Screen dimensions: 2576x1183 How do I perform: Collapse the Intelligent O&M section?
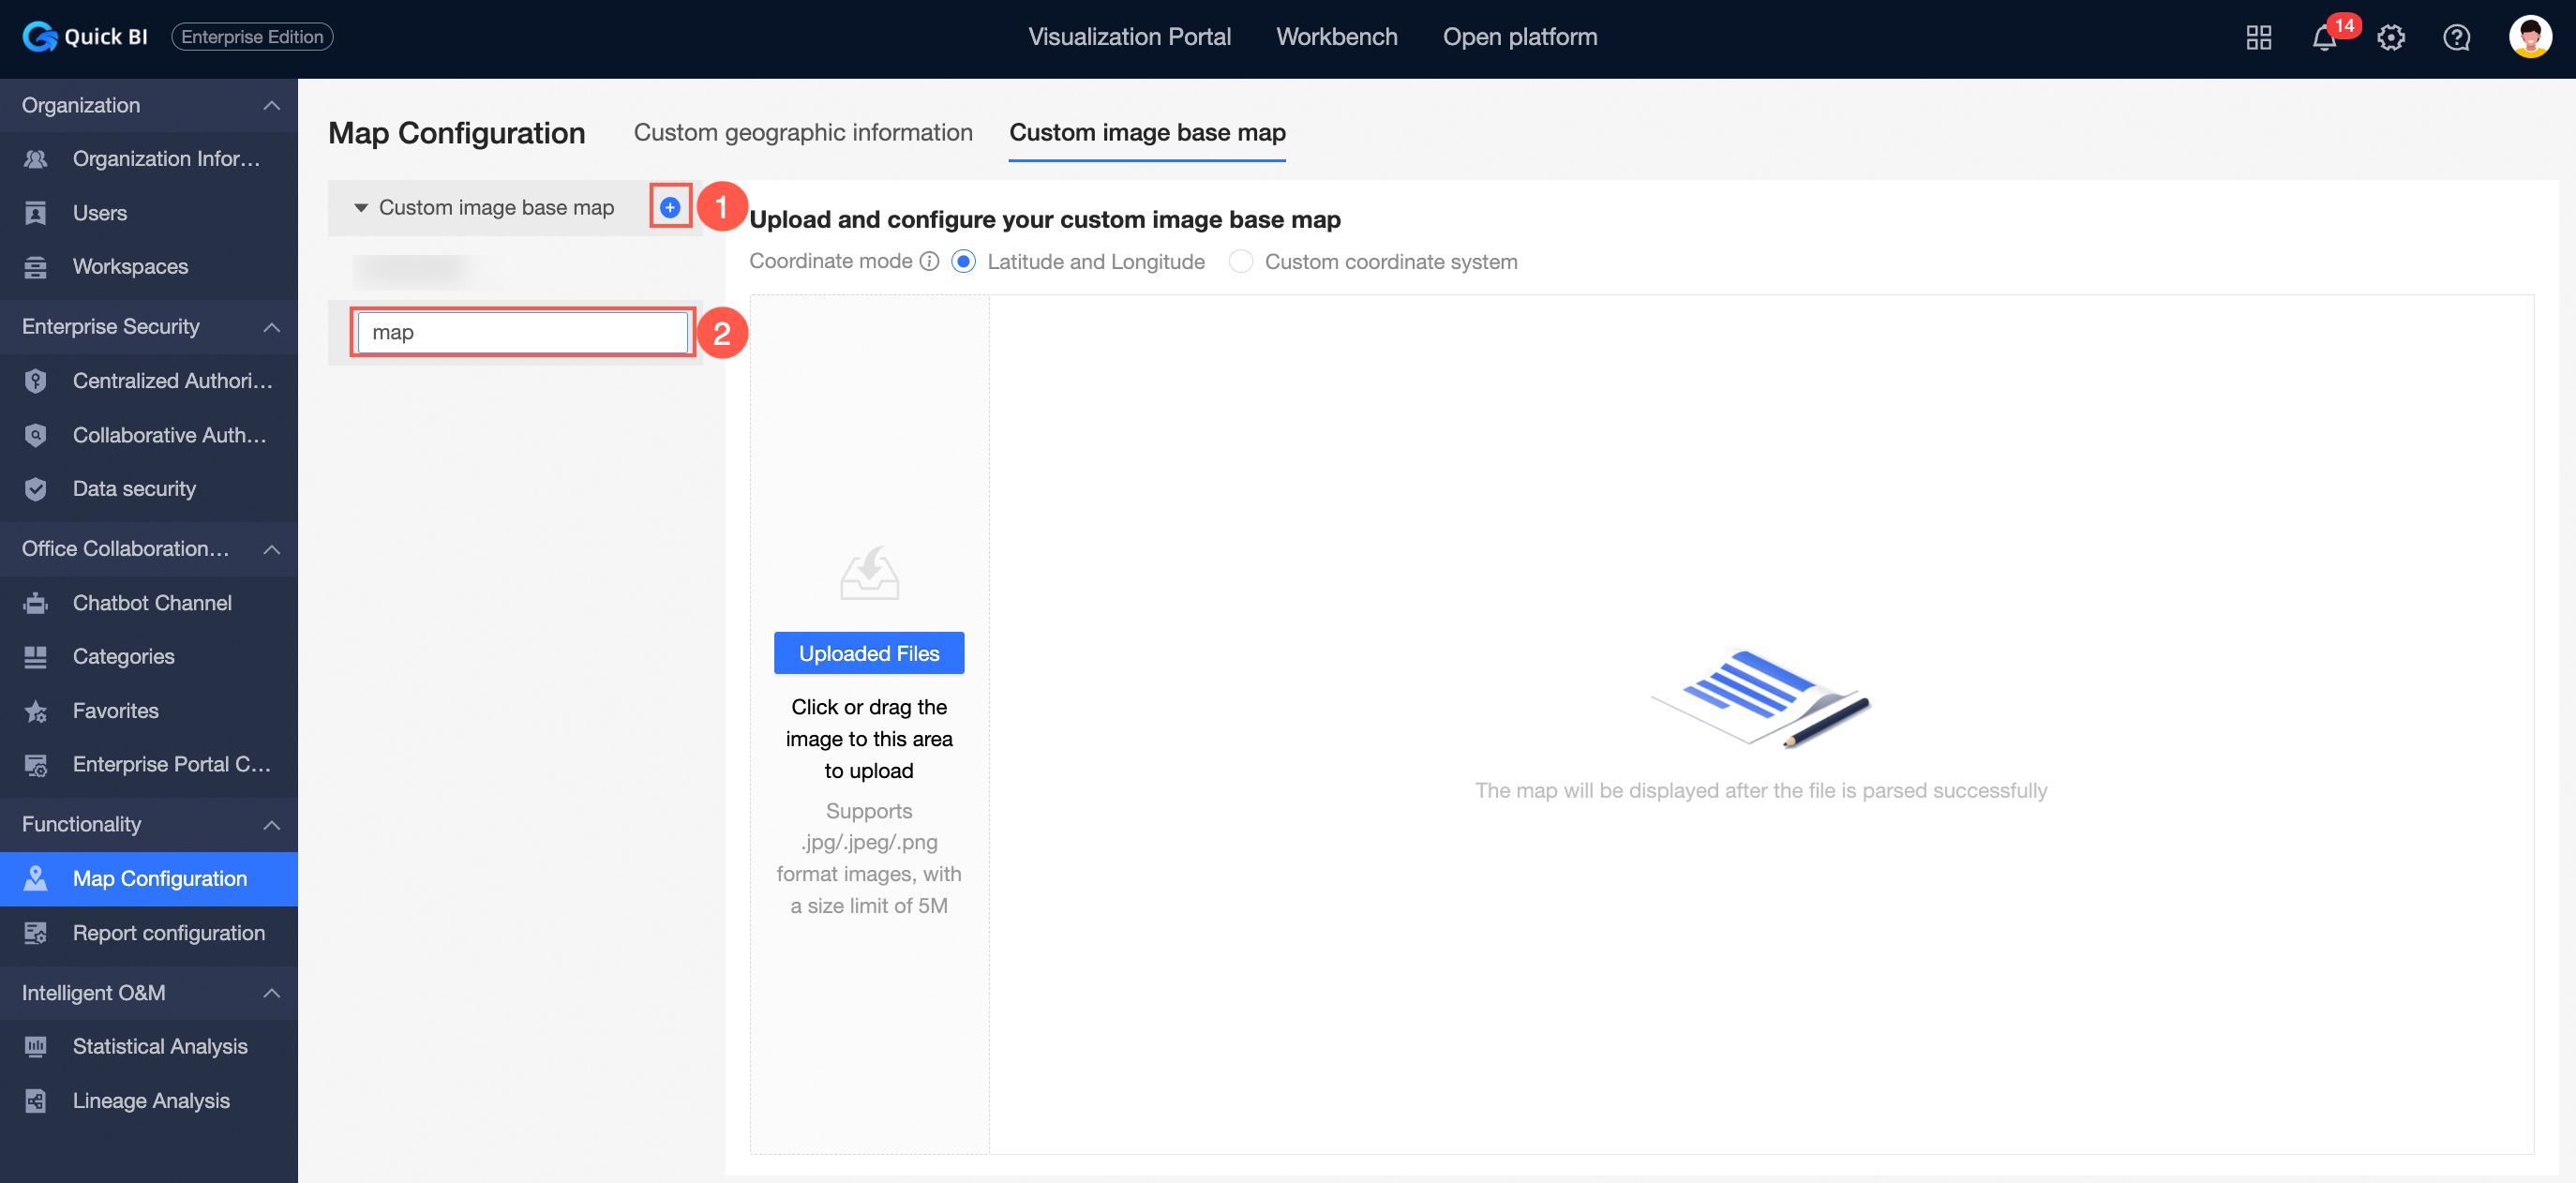pos(271,992)
